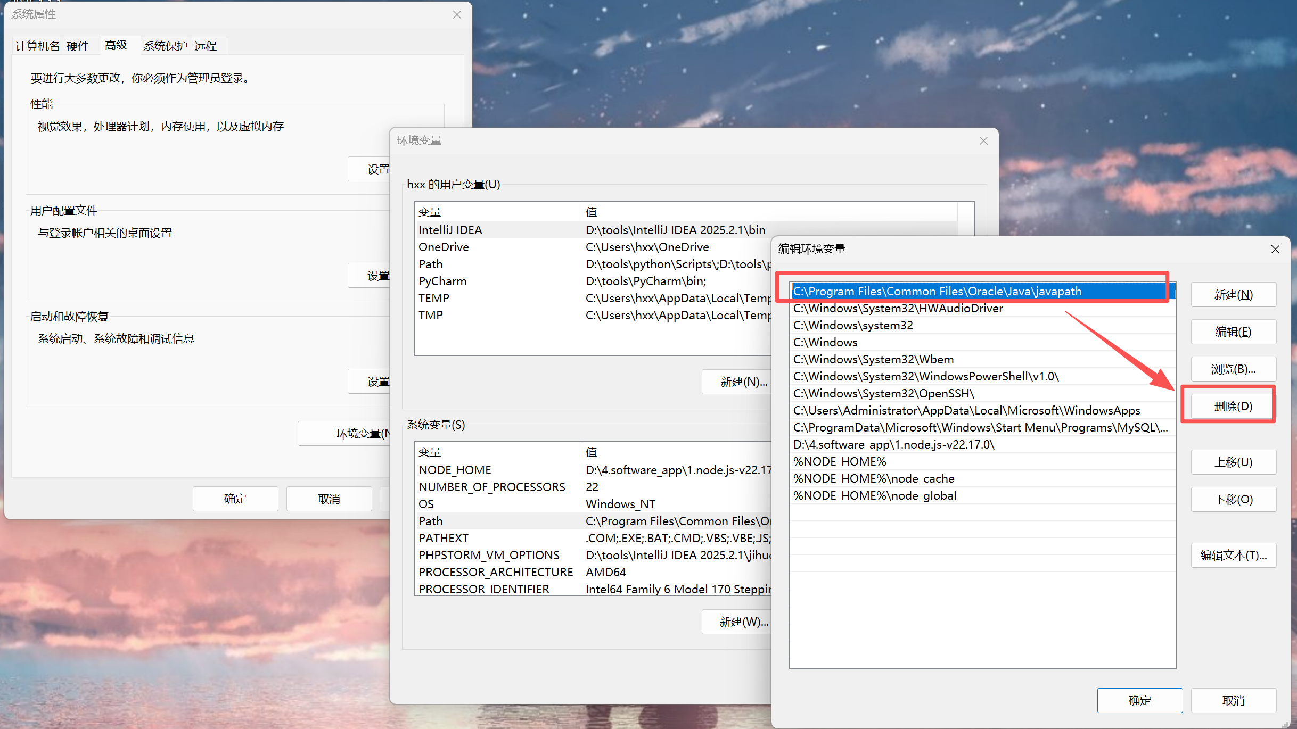This screenshot has height=729, width=1297.
Task: Open 编辑文本(T)... to edit as text
Action: click(1233, 556)
